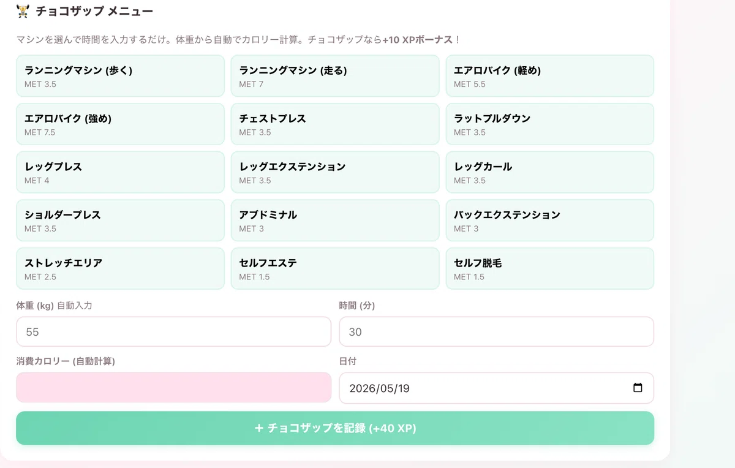This screenshot has width=735, height=468.
Task: Click チョコザップを記録 (+40 XP) button
Action: (x=335, y=428)
